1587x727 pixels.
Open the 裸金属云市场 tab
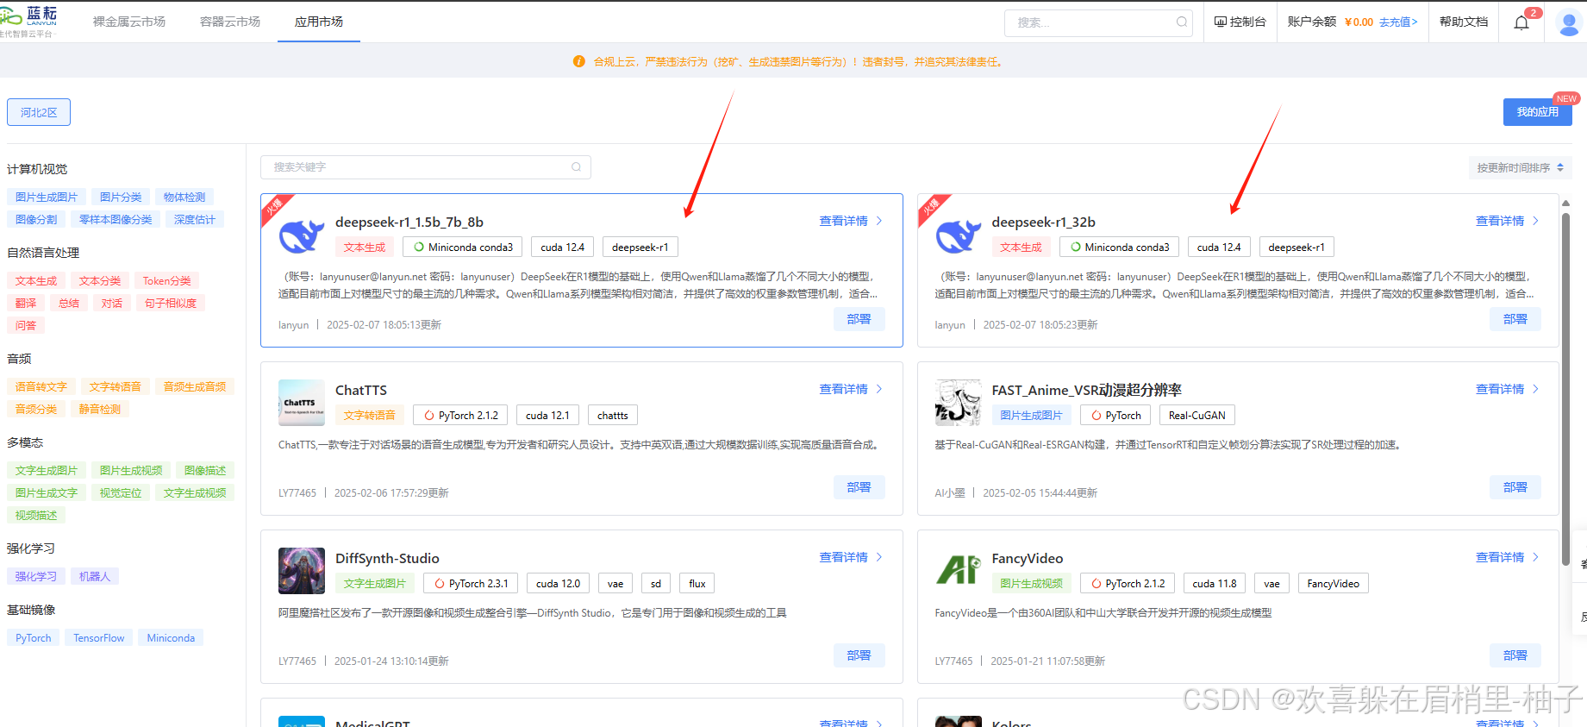129,22
